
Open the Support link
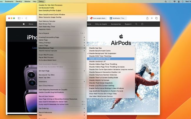[x=128, y=24]
